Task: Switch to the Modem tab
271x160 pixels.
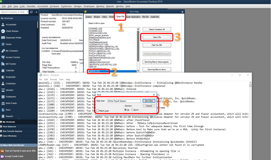Action: pos(97,17)
